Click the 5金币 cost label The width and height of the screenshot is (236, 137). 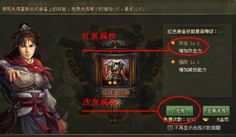223,120
